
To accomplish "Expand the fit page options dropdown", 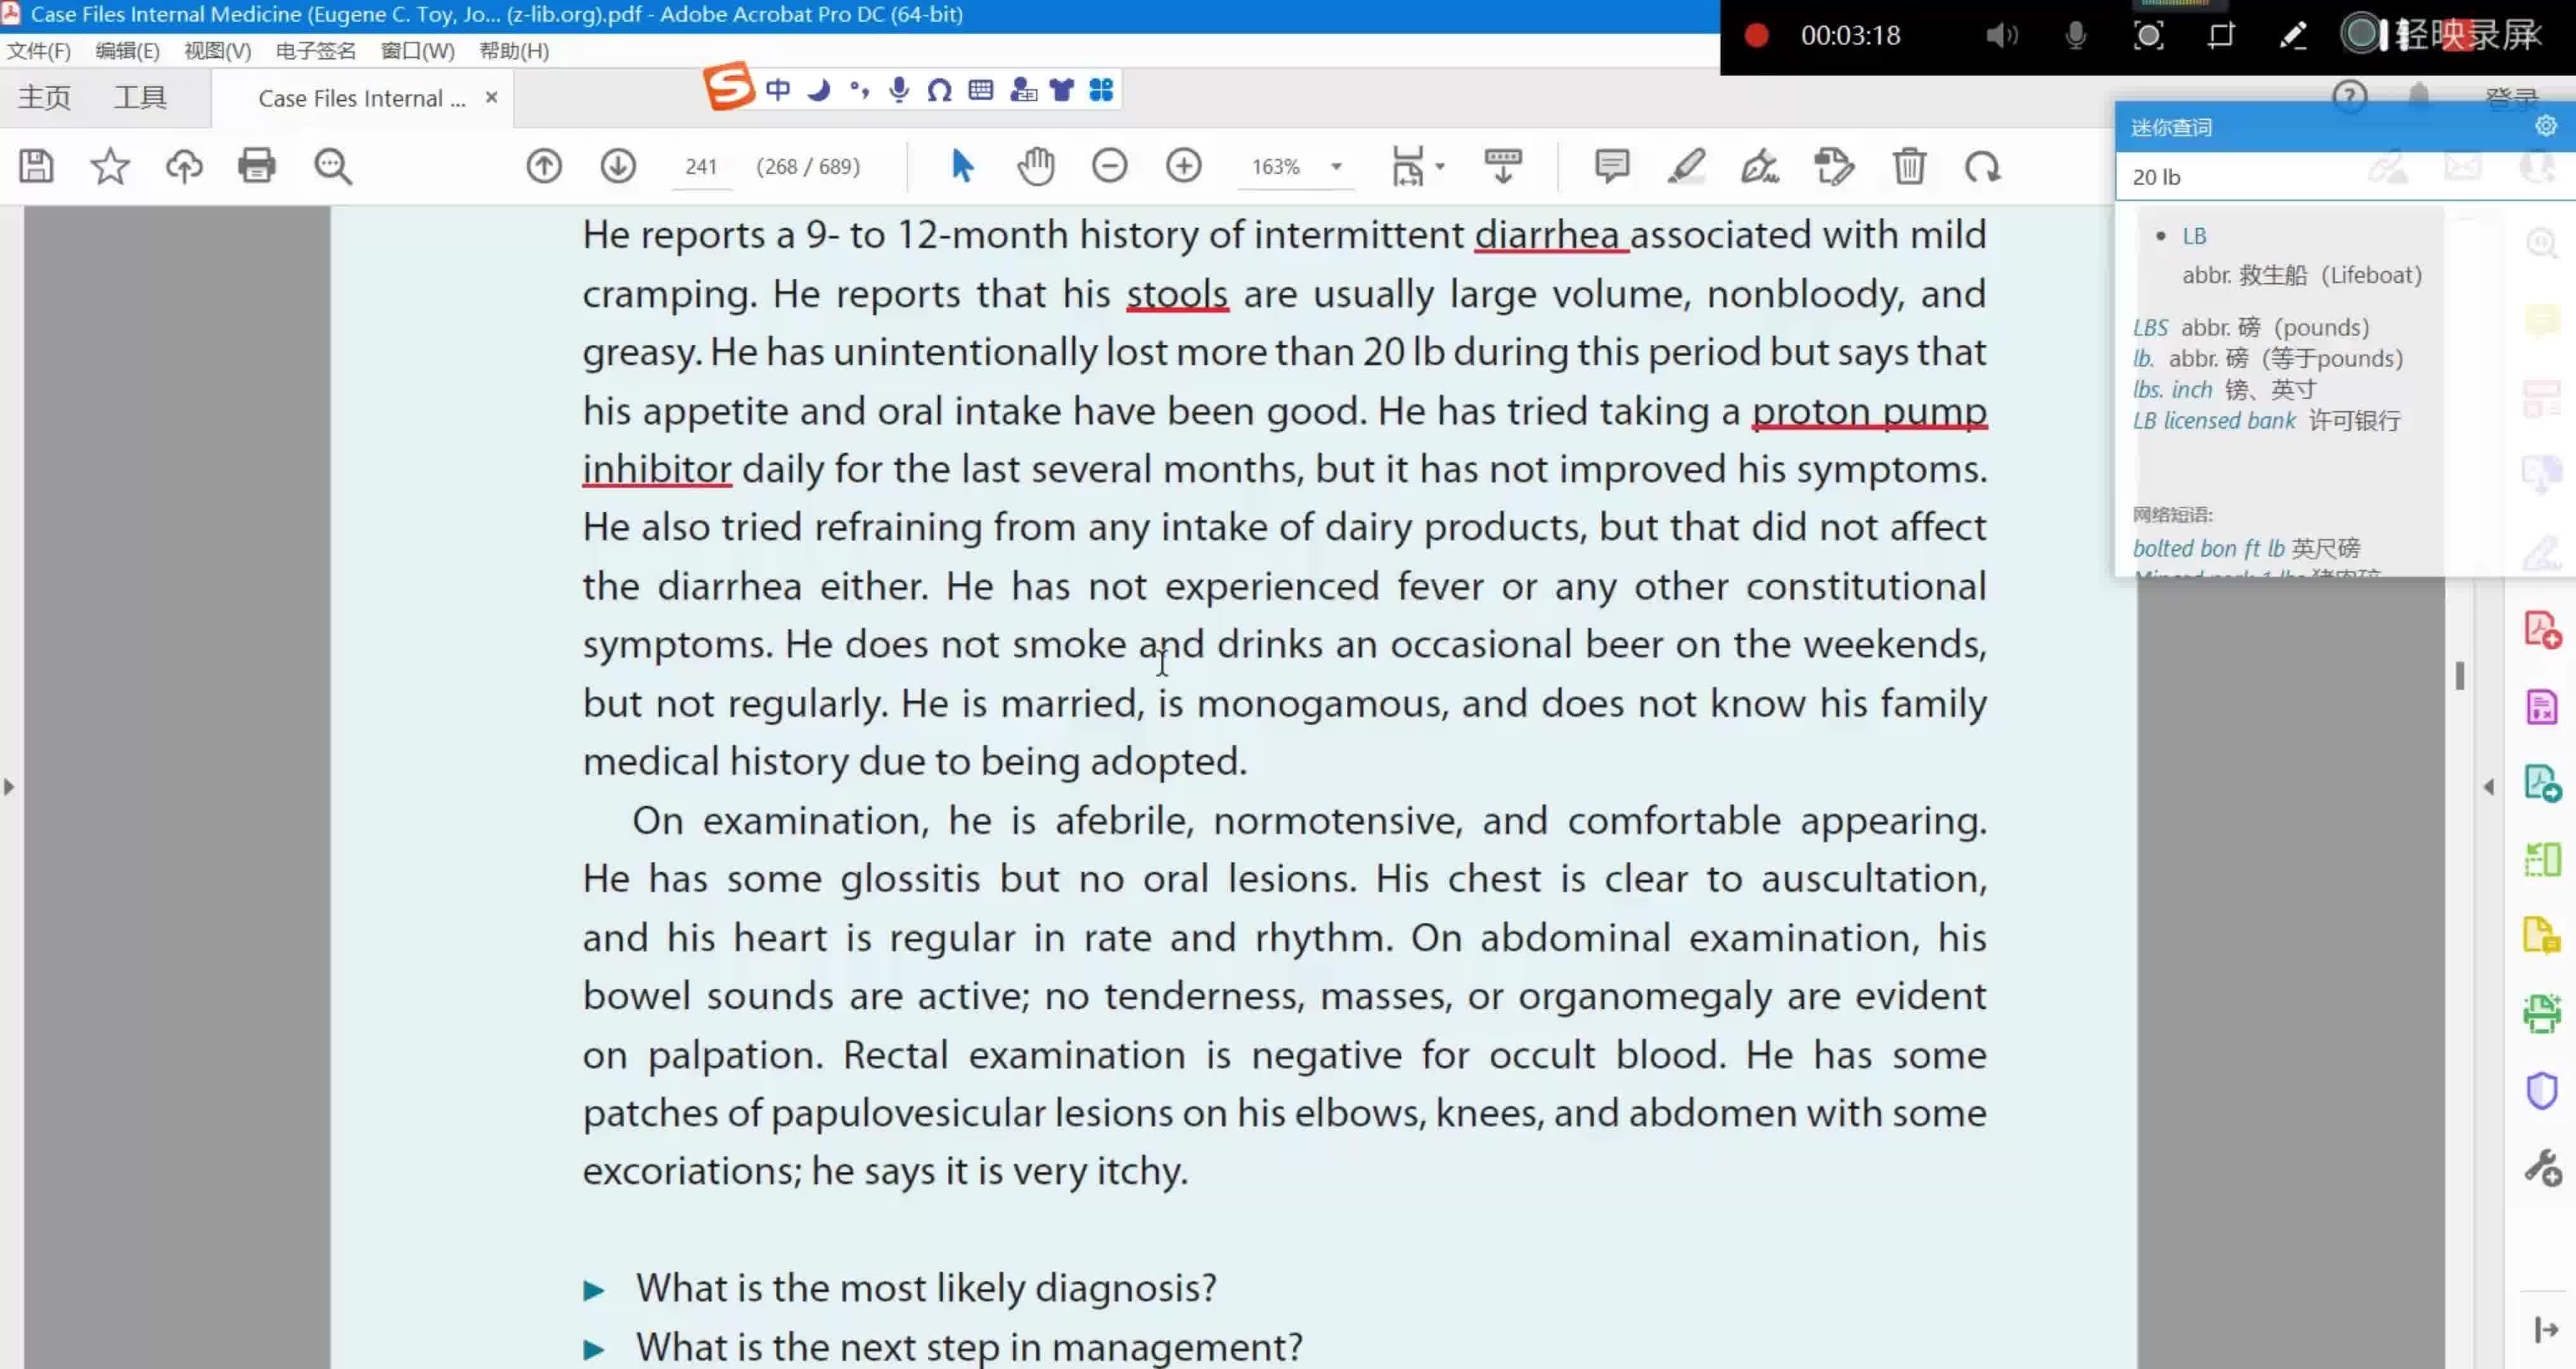I will coord(1440,167).
